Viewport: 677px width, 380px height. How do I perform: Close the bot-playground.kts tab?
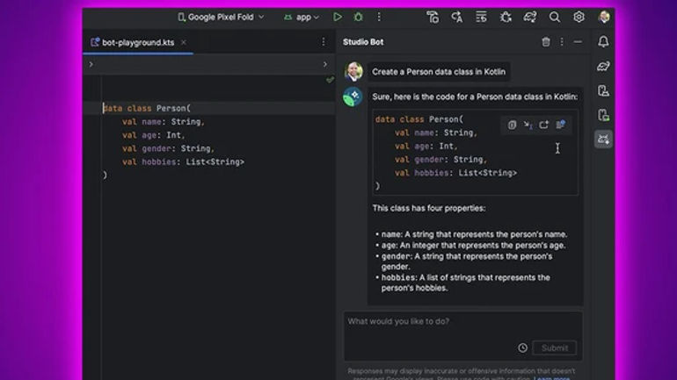pyautogui.click(x=184, y=42)
